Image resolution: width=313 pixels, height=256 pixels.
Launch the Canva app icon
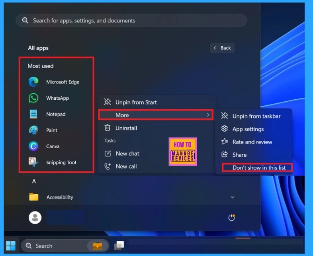(x=33, y=146)
